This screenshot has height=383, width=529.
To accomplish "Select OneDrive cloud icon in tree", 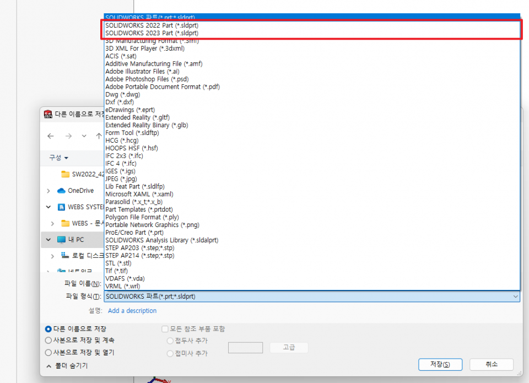I will (x=61, y=191).
